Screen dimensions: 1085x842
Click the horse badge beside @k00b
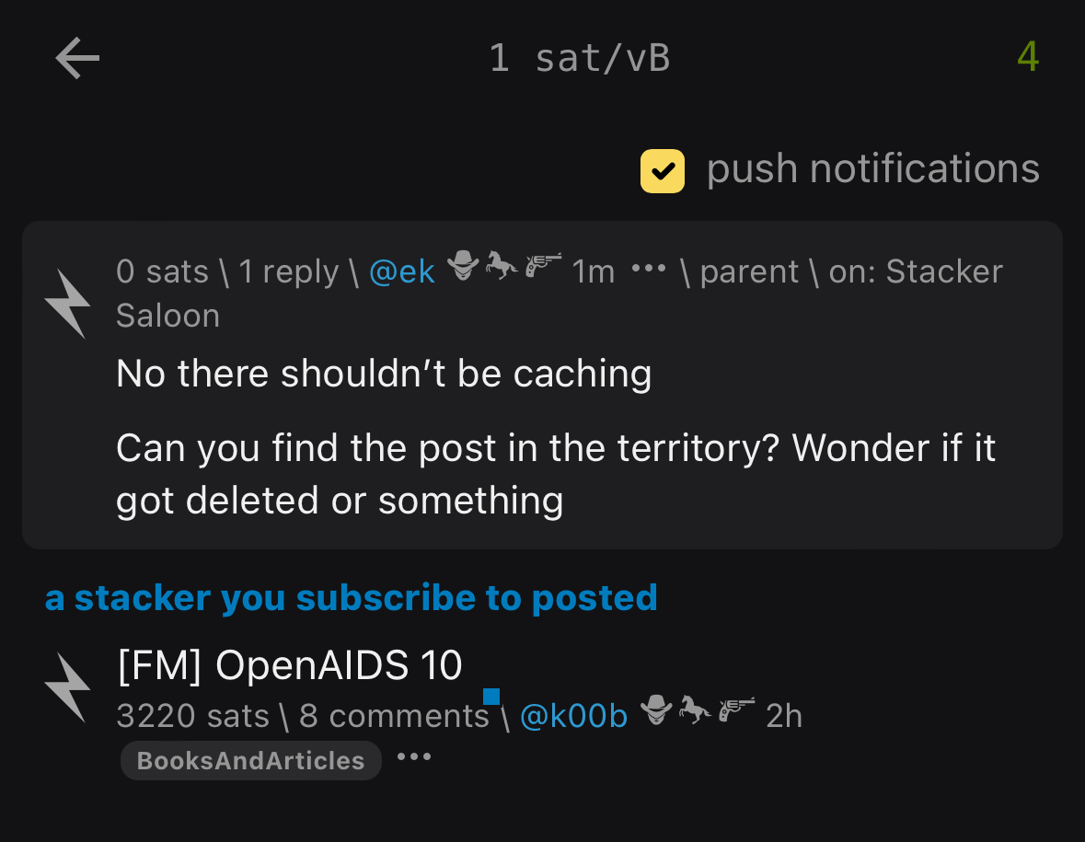pyautogui.click(x=694, y=709)
